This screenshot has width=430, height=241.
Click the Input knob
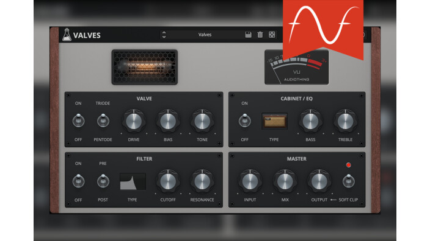[250, 181]
